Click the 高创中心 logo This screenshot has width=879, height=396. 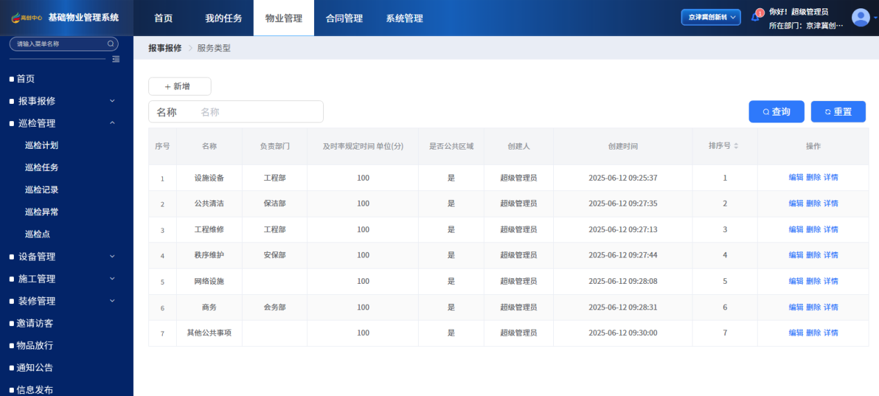27,18
